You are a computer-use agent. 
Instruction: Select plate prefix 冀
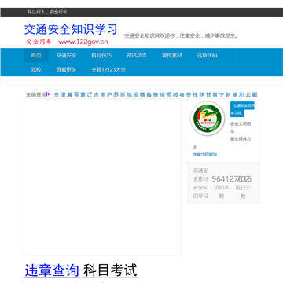(x=70, y=94)
